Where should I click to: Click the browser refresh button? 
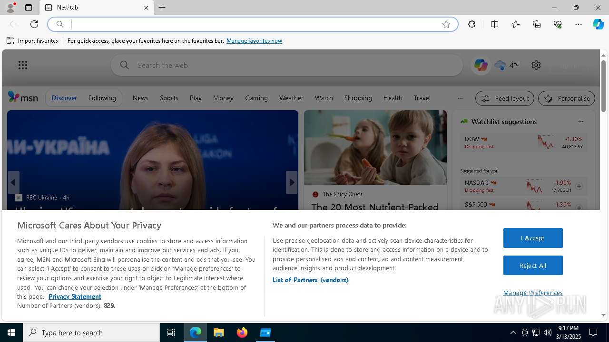34,24
